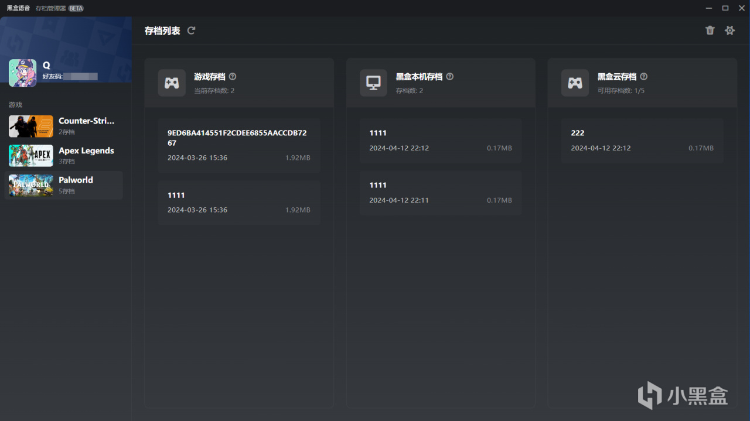Show help for 黑盒本机存档

pyautogui.click(x=450, y=77)
